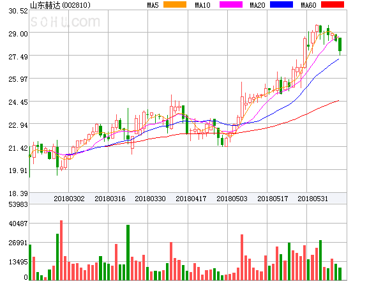Click the blue MA20 legend swatch
The height and width of the screenshot is (281, 383).
pos(282,4)
